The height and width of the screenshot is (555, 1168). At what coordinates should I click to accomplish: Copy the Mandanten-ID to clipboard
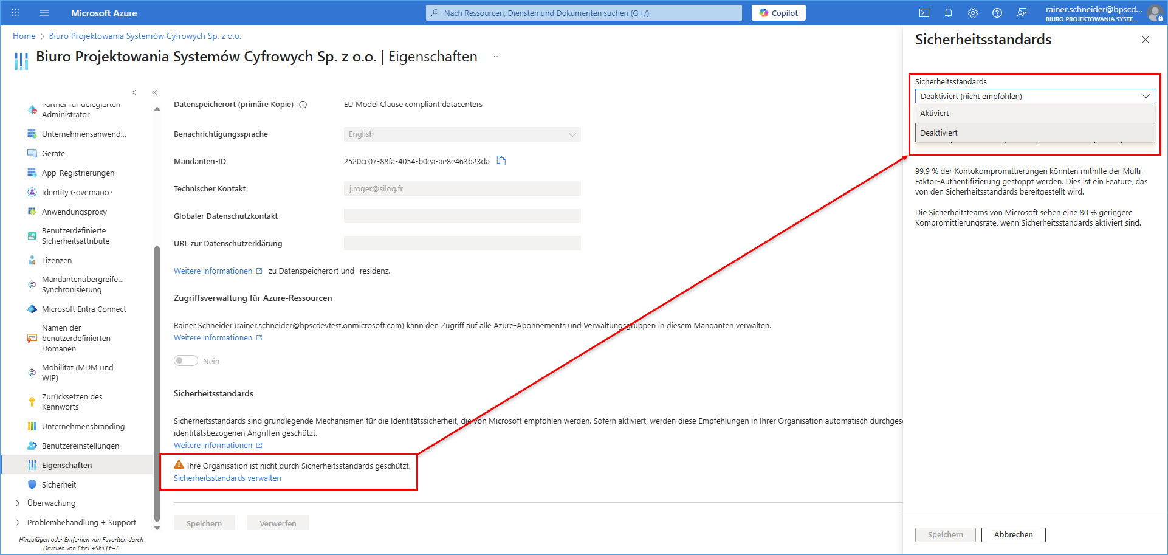click(x=501, y=160)
